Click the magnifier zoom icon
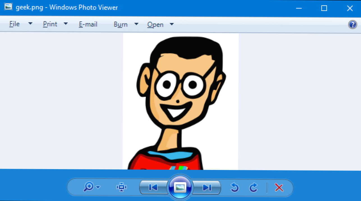This screenshot has width=361, height=201. tap(89, 187)
